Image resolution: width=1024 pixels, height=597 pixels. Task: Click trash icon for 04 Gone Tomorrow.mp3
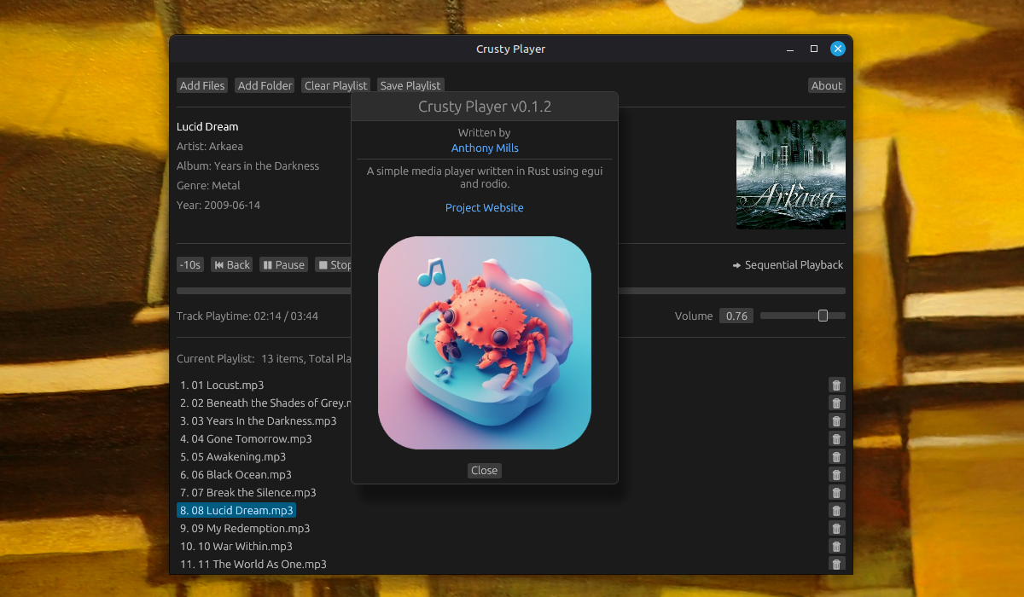coord(836,439)
